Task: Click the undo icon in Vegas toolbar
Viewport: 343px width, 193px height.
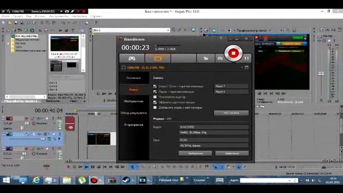Action: 63,23
